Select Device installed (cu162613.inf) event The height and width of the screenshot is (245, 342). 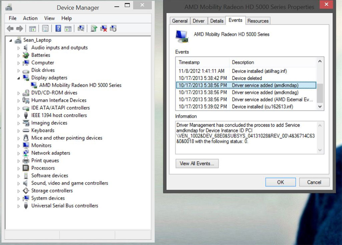coord(246,107)
